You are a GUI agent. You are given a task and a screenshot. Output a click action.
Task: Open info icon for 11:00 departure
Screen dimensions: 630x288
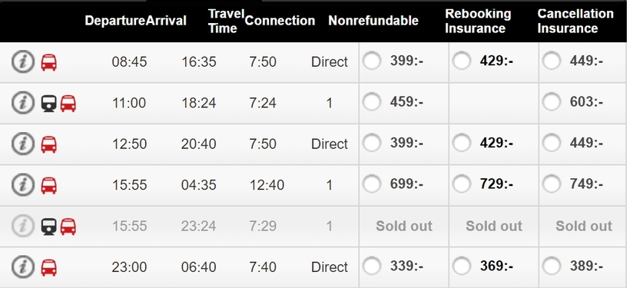22,103
